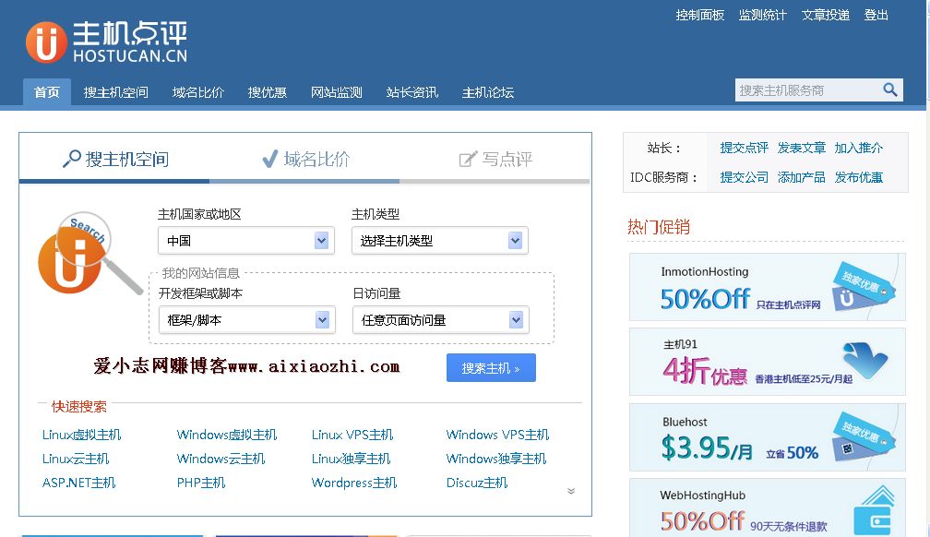The width and height of the screenshot is (930, 537).
Task: Open the Linux虚拟主机 quick link
Action: click(x=81, y=435)
